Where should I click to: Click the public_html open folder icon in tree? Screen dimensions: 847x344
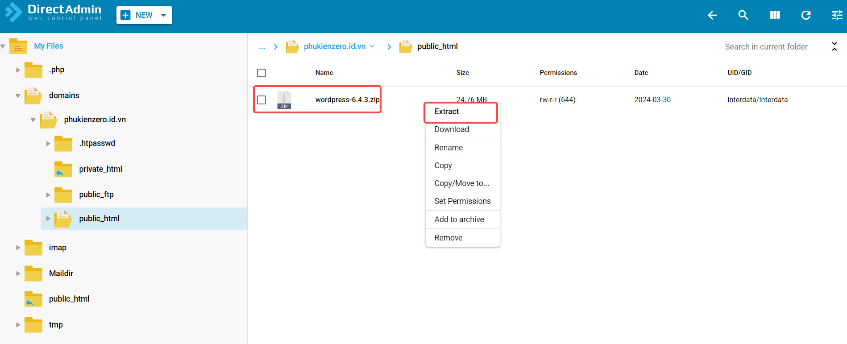[x=63, y=219]
